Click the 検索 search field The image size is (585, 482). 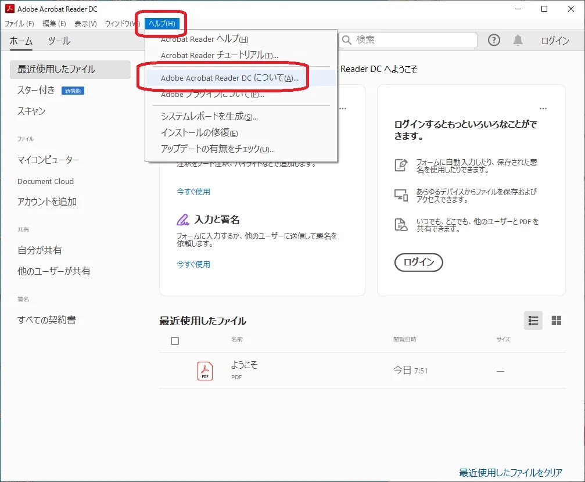(408, 40)
